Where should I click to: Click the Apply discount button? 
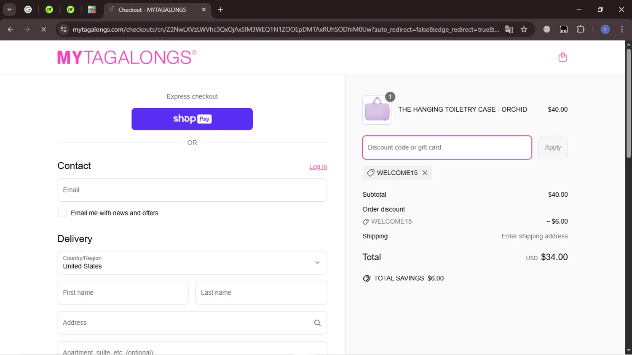553,147
